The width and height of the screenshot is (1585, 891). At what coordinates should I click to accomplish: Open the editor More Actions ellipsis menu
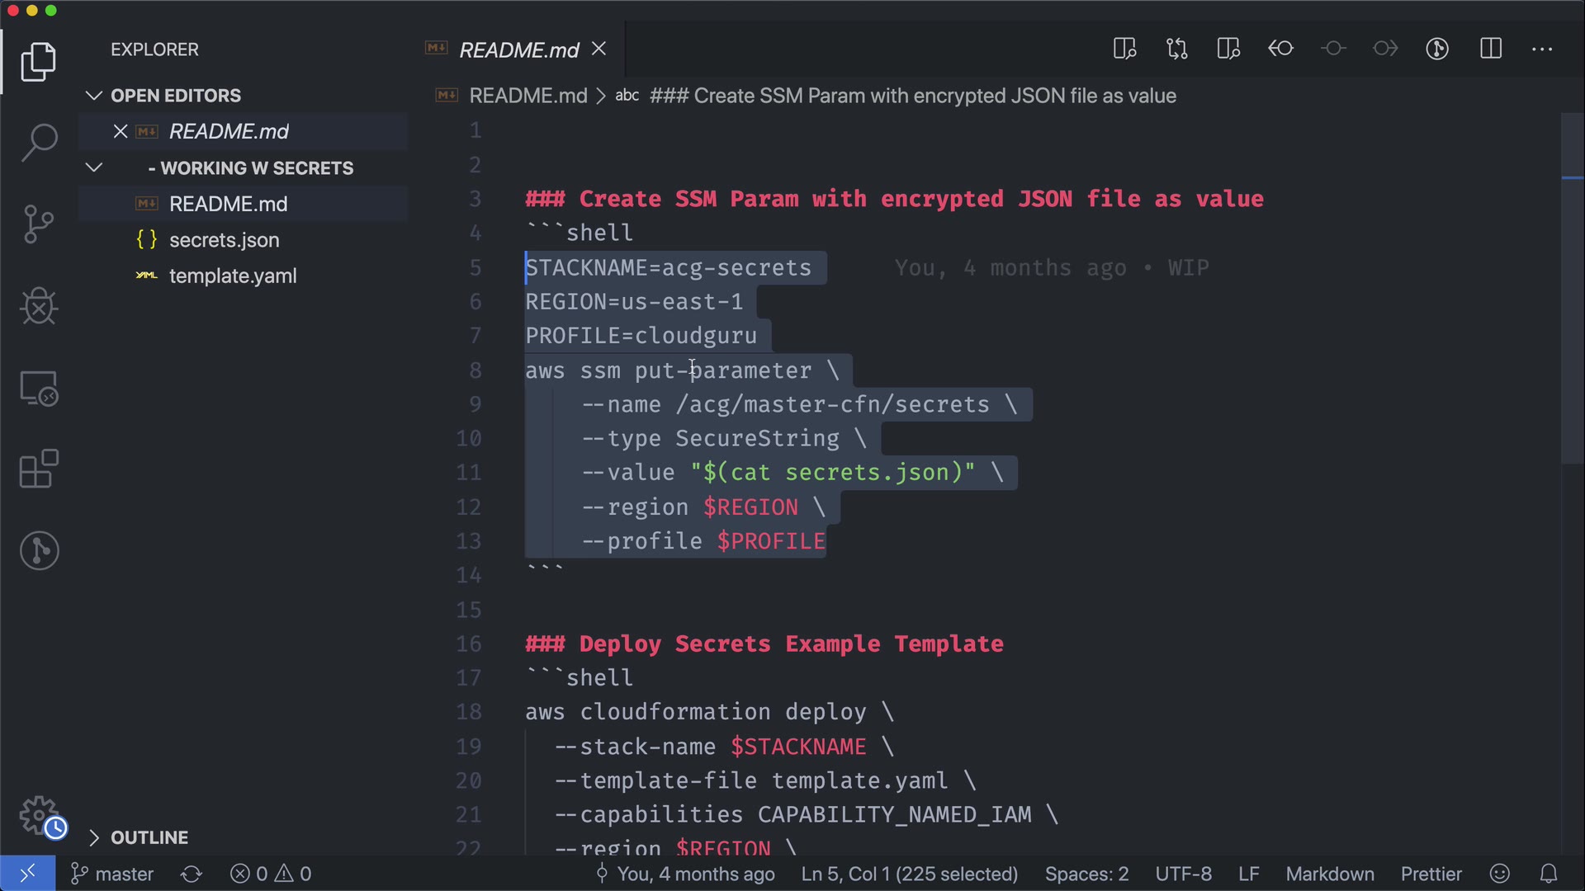[x=1542, y=49]
